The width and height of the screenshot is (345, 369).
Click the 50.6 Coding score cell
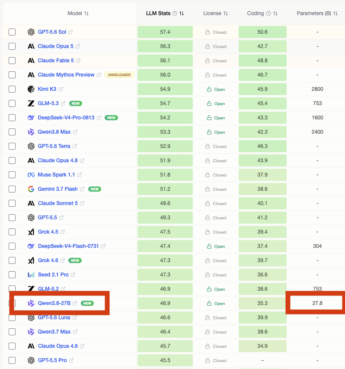click(262, 32)
